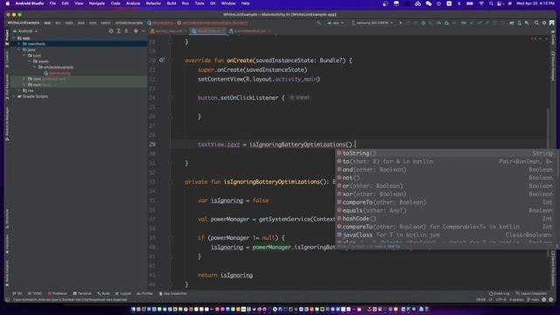Open the Logcat tool window

tap(123, 294)
